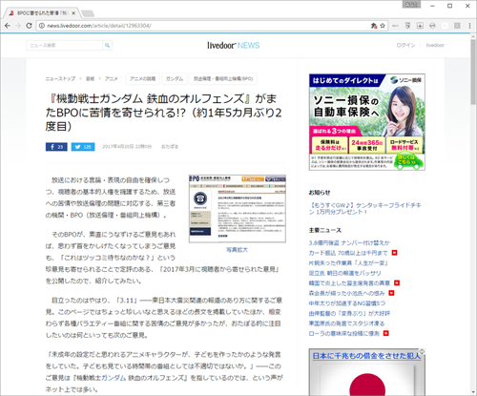
Task: Open the Sony insurance advertisement banner
Action: point(367,122)
